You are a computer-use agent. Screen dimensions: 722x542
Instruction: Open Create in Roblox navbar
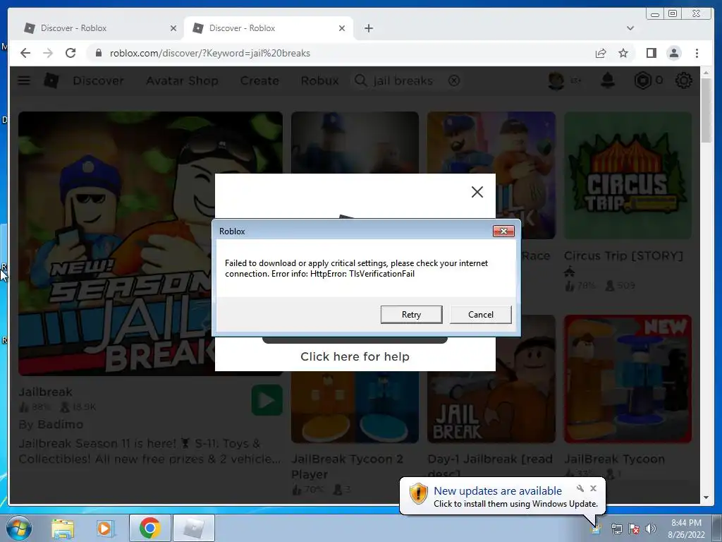(259, 80)
